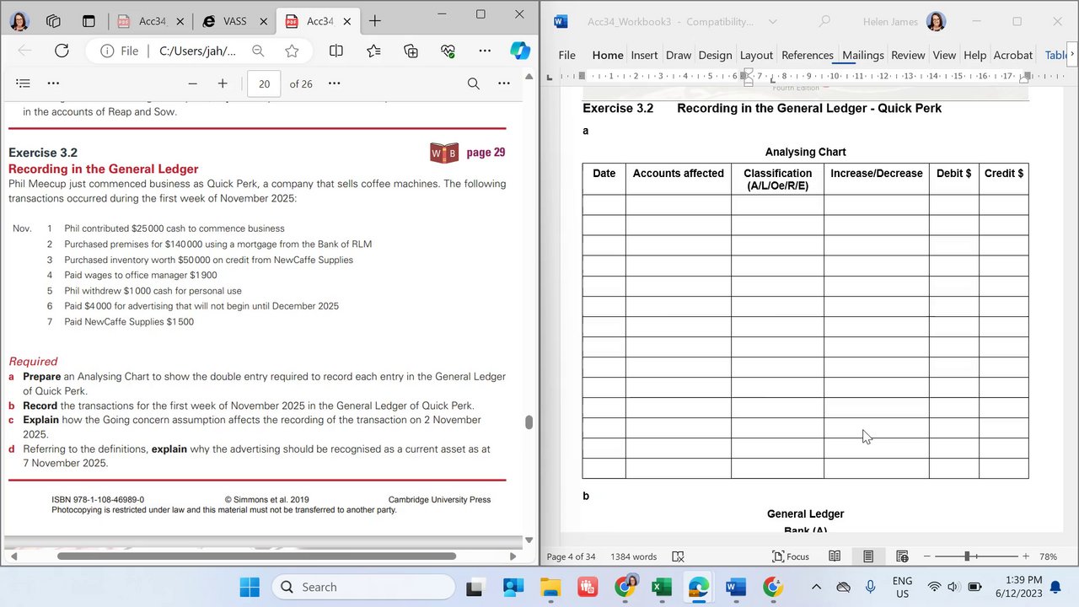Select the Review ribbon tab
The width and height of the screenshot is (1079, 607).
coord(908,55)
